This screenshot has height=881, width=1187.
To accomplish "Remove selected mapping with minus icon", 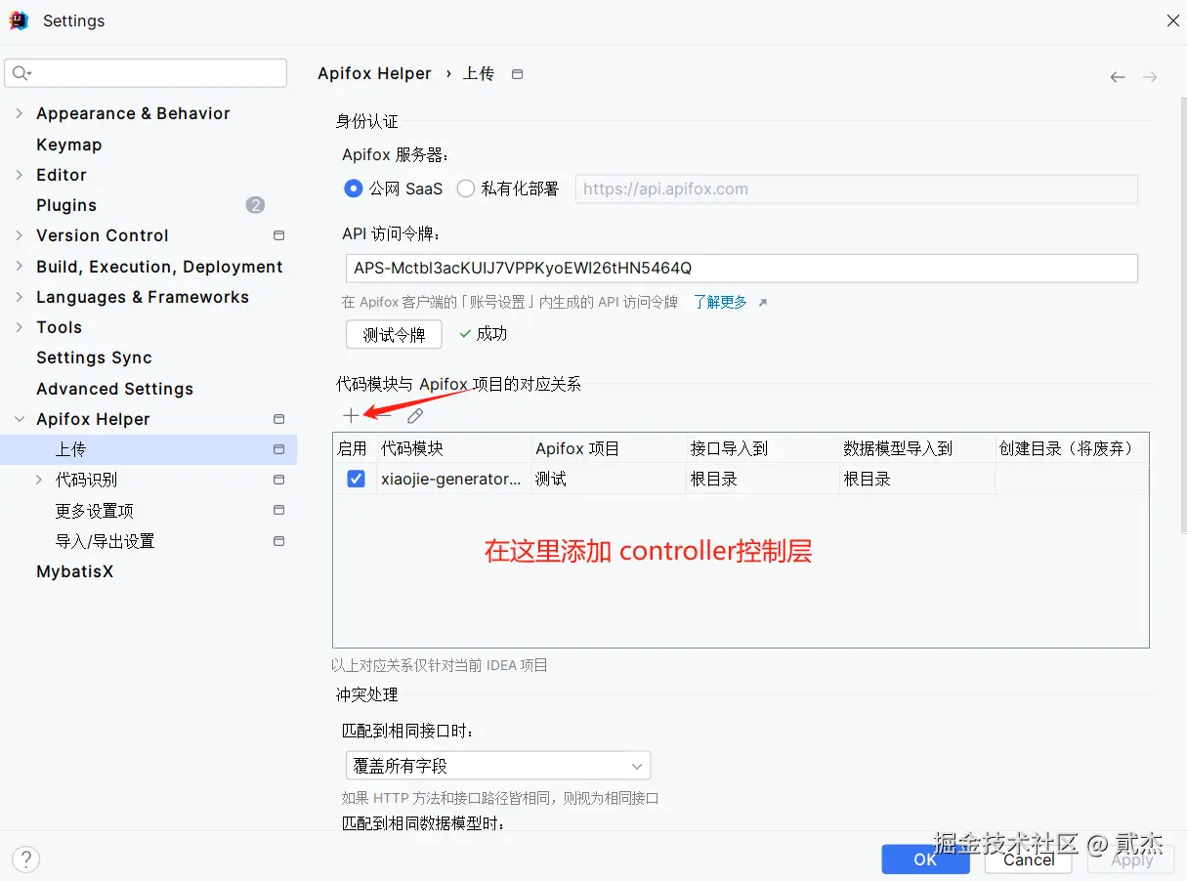I will coord(384,416).
